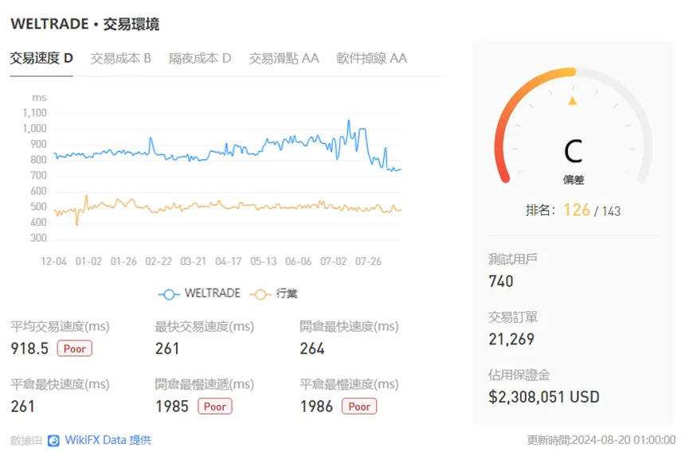Click the 更新時間 2024-08-20 timestamp
The width and height of the screenshot is (689, 451).
pyautogui.click(x=601, y=440)
